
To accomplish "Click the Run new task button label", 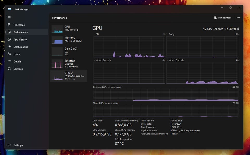I will pos(224,18).
